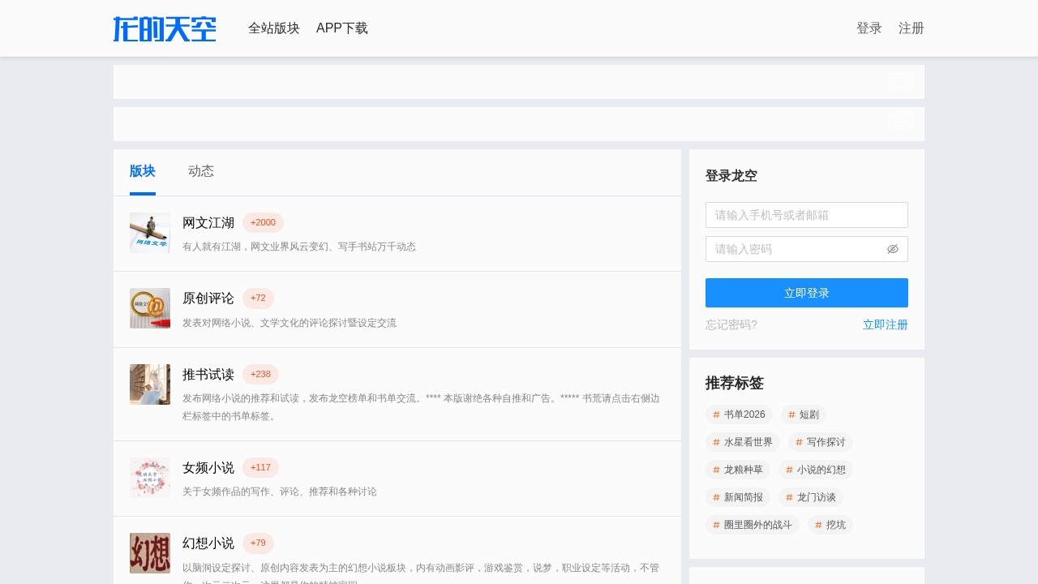Click the 龙的天空 site logo
This screenshot has height=584, width=1038.
pyautogui.click(x=165, y=28)
